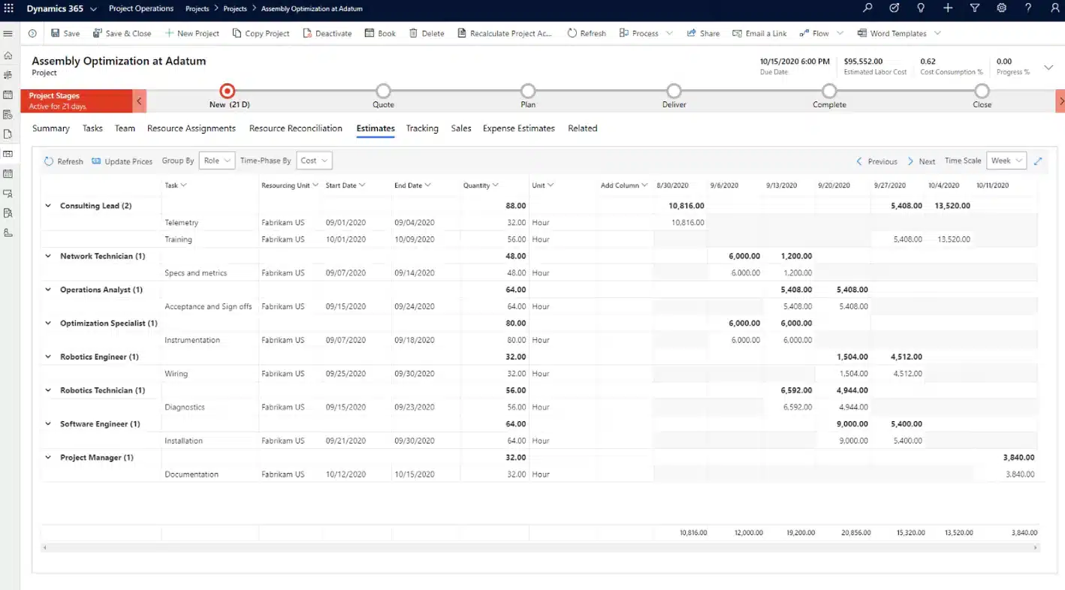Create a New Project

click(192, 33)
